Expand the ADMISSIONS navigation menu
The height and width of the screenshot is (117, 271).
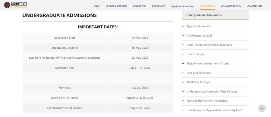click(207, 6)
